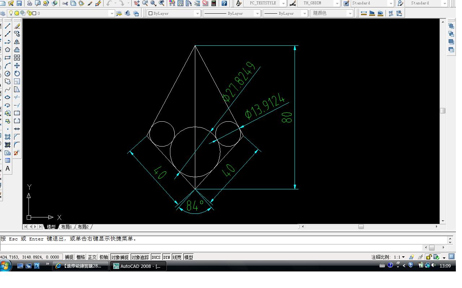
Task: Toggle the toolbar lock icon in status bar
Action: 428,257
